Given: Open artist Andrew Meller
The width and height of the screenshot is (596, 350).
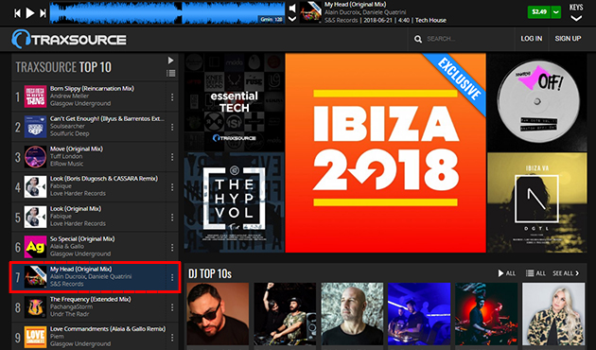Looking at the screenshot, I should (69, 96).
